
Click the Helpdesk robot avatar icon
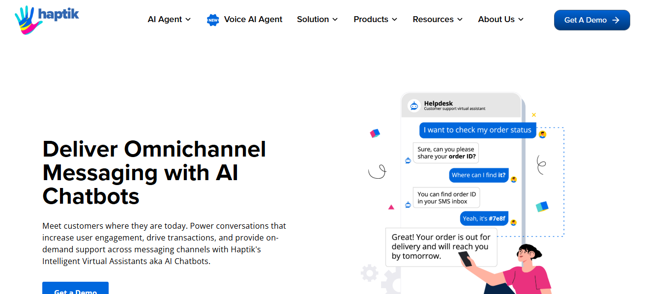point(414,106)
